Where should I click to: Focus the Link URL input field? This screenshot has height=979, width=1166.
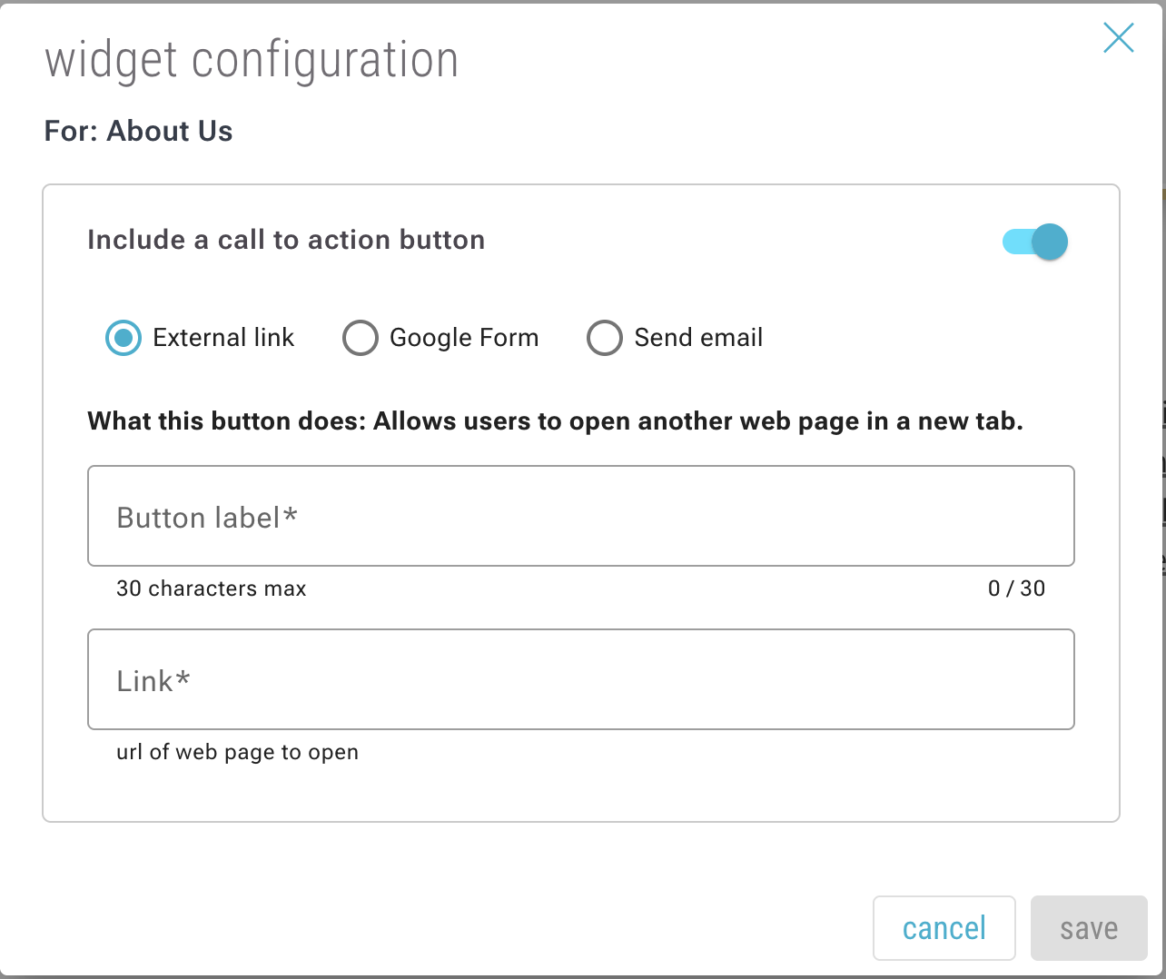(x=581, y=679)
